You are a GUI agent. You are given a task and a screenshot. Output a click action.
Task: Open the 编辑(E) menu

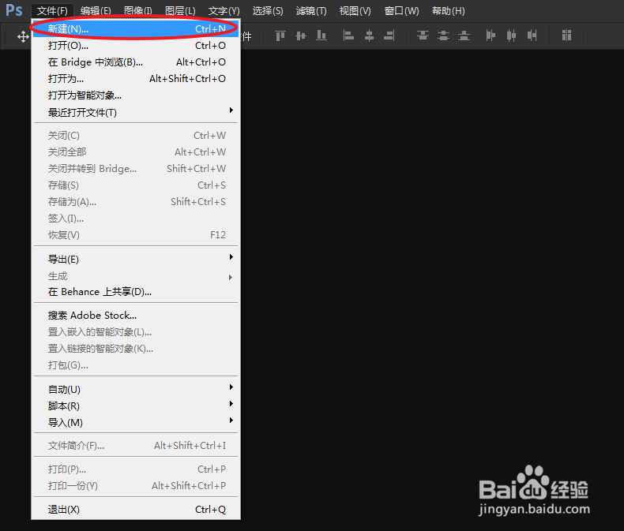(x=96, y=11)
